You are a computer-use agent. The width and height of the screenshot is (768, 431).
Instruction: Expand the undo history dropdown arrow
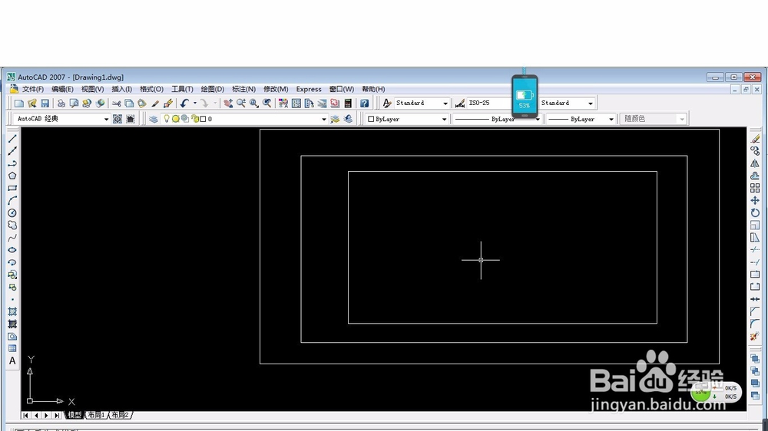coord(195,104)
